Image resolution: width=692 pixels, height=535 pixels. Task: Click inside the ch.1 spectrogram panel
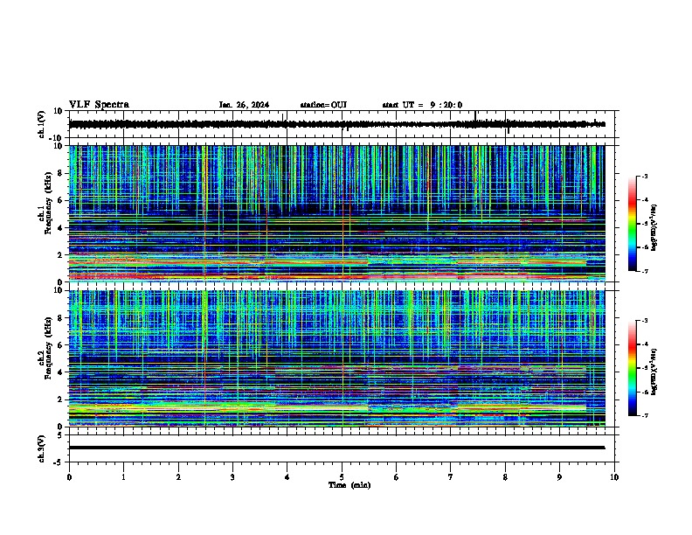[336, 213]
